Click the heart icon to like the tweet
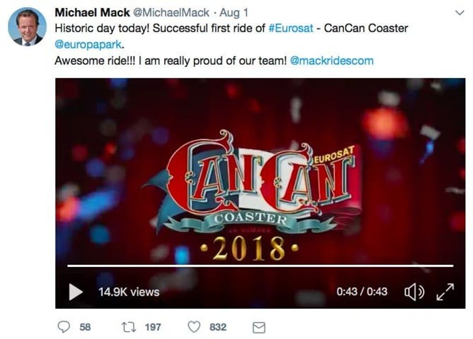 (x=193, y=326)
